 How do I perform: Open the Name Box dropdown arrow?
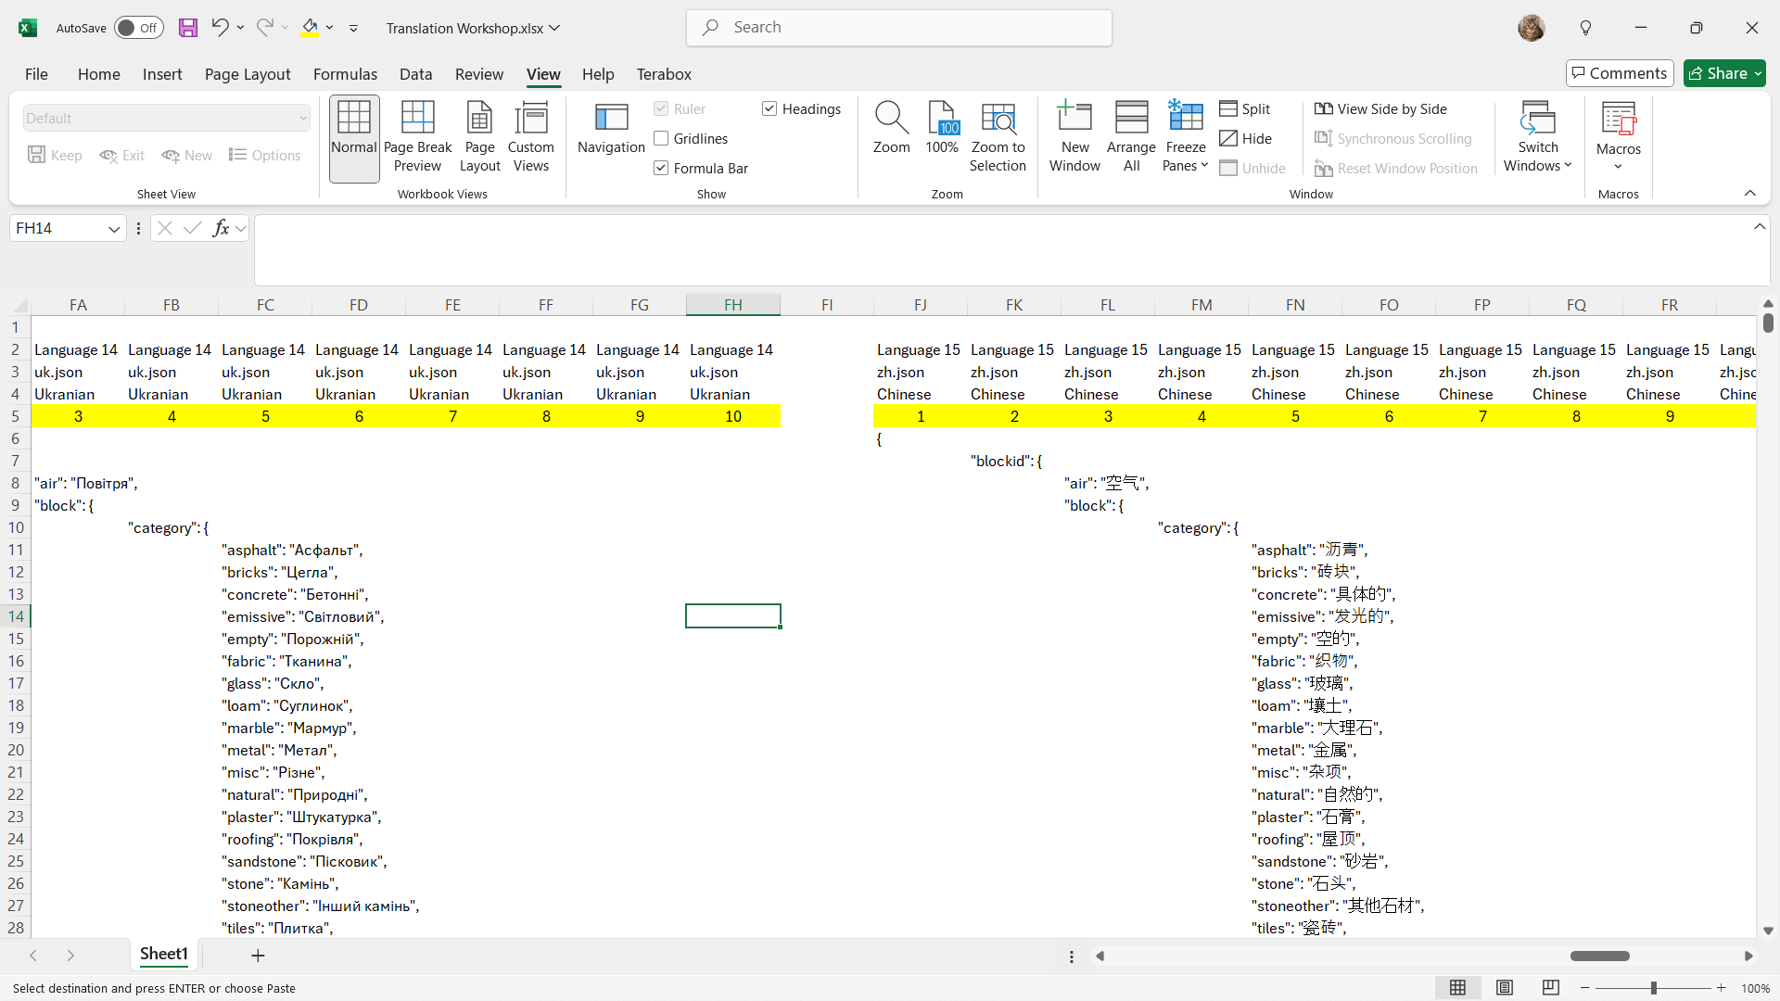tap(114, 229)
